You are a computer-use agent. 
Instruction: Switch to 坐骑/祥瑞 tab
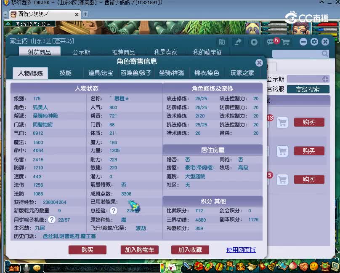point(171,73)
